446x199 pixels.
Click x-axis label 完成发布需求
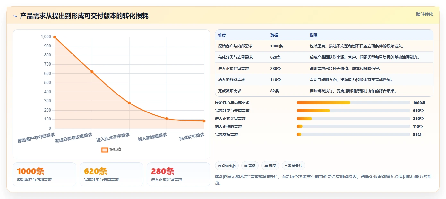[x=192, y=137]
